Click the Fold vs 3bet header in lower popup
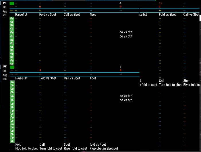Image resolution: width=201 pixels, height=152 pixels. tap(48, 78)
